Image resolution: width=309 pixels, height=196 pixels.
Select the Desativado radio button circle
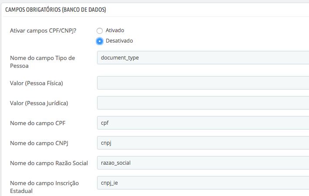click(100, 41)
